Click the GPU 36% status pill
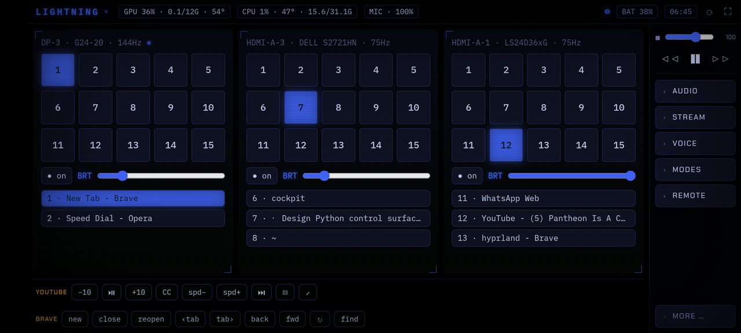The width and height of the screenshot is (741, 333). tap(174, 12)
